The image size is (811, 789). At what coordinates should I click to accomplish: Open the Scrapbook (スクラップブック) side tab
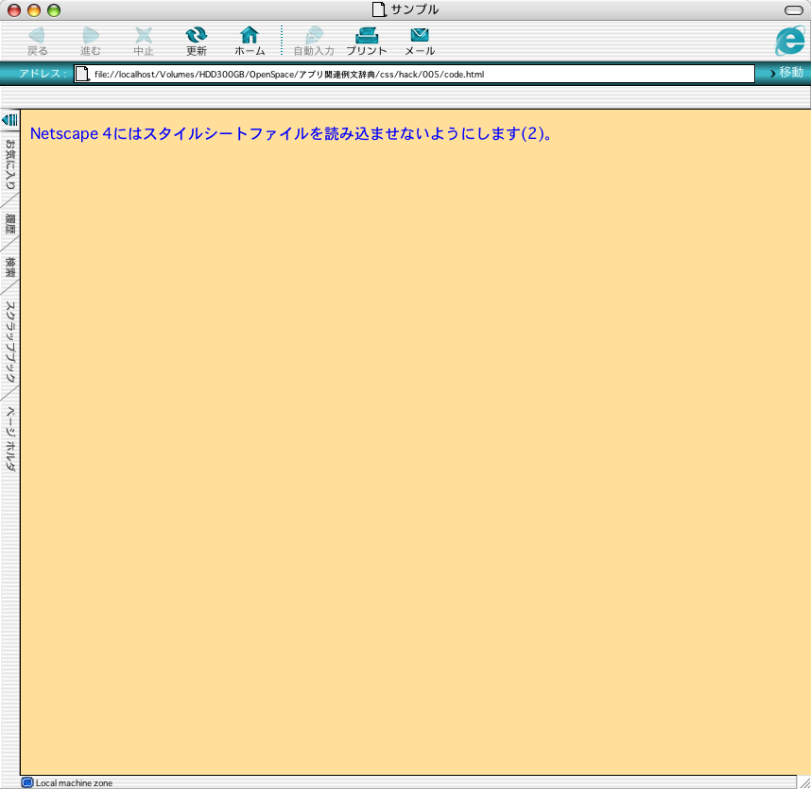click(10, 342)
